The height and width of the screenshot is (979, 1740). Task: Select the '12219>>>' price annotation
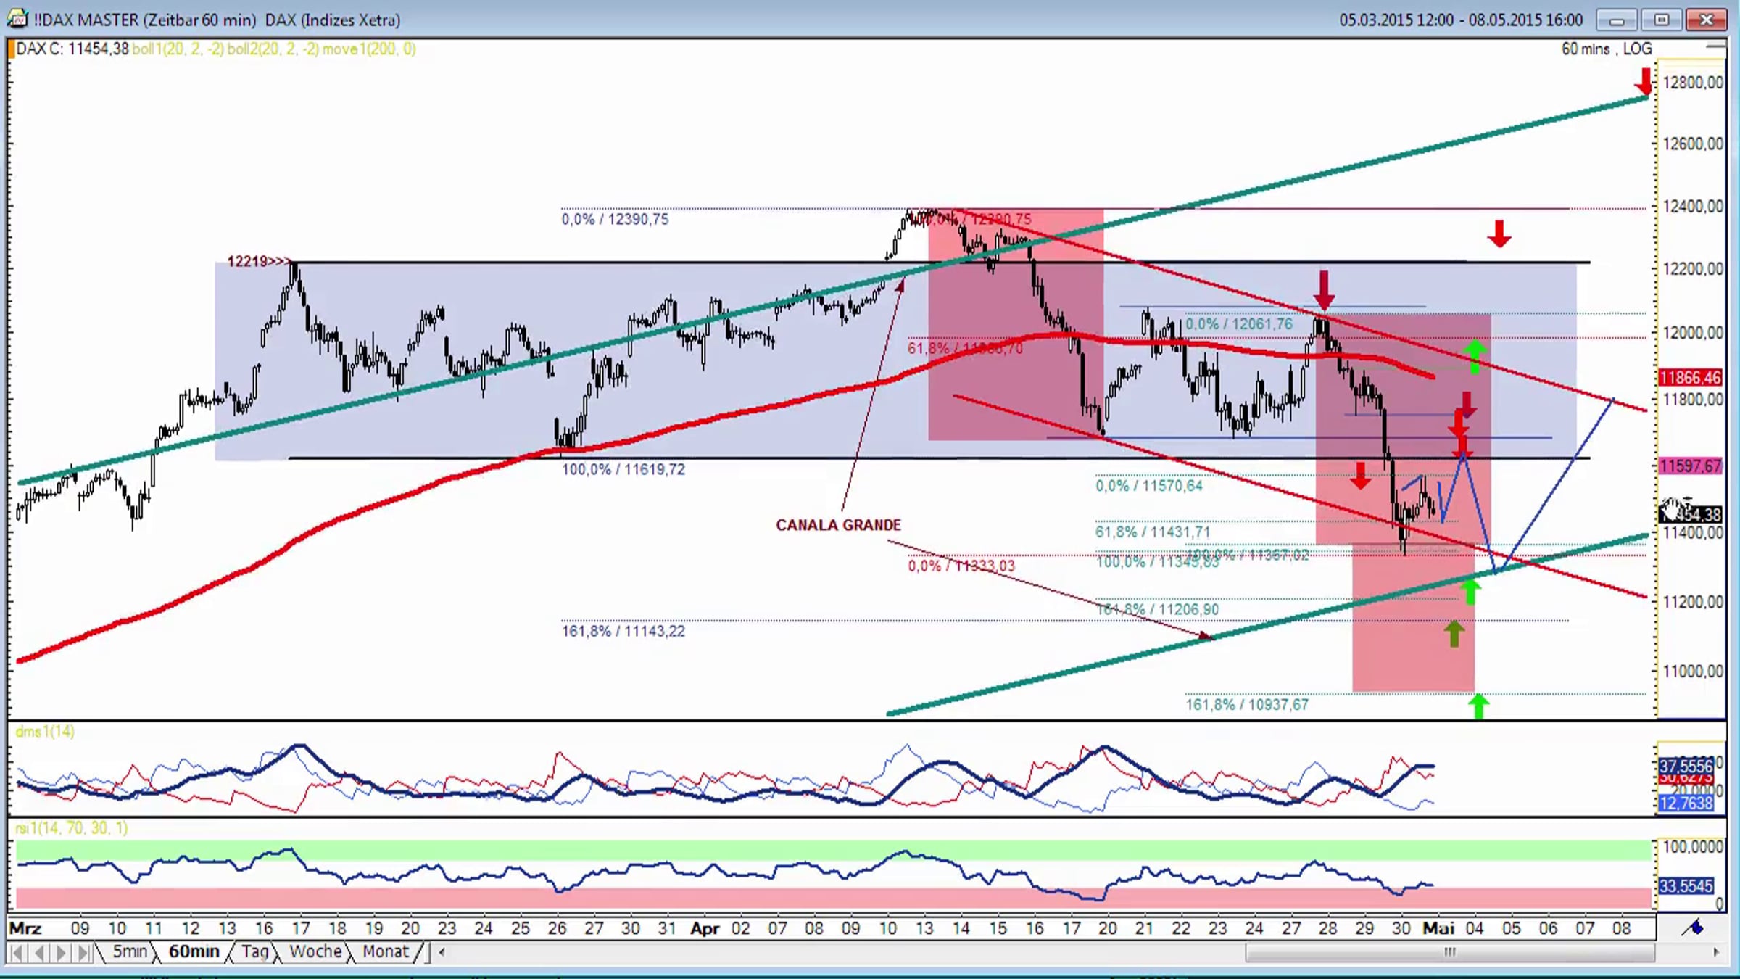(x=259, y=261)
